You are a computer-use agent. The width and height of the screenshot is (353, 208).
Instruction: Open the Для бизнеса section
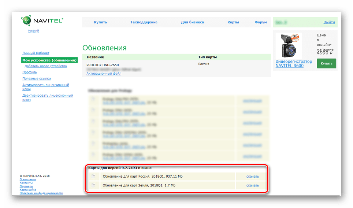(x=192, y=22)
